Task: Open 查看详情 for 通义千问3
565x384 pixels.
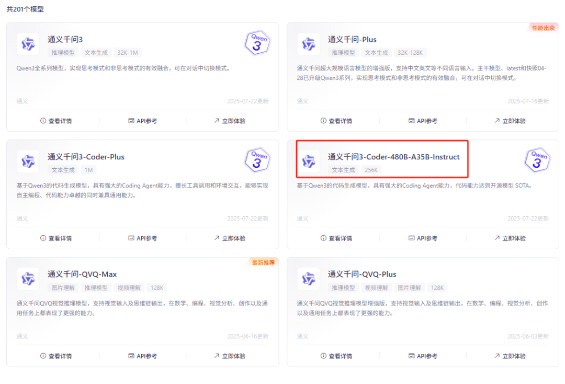Action: point(56,121)
